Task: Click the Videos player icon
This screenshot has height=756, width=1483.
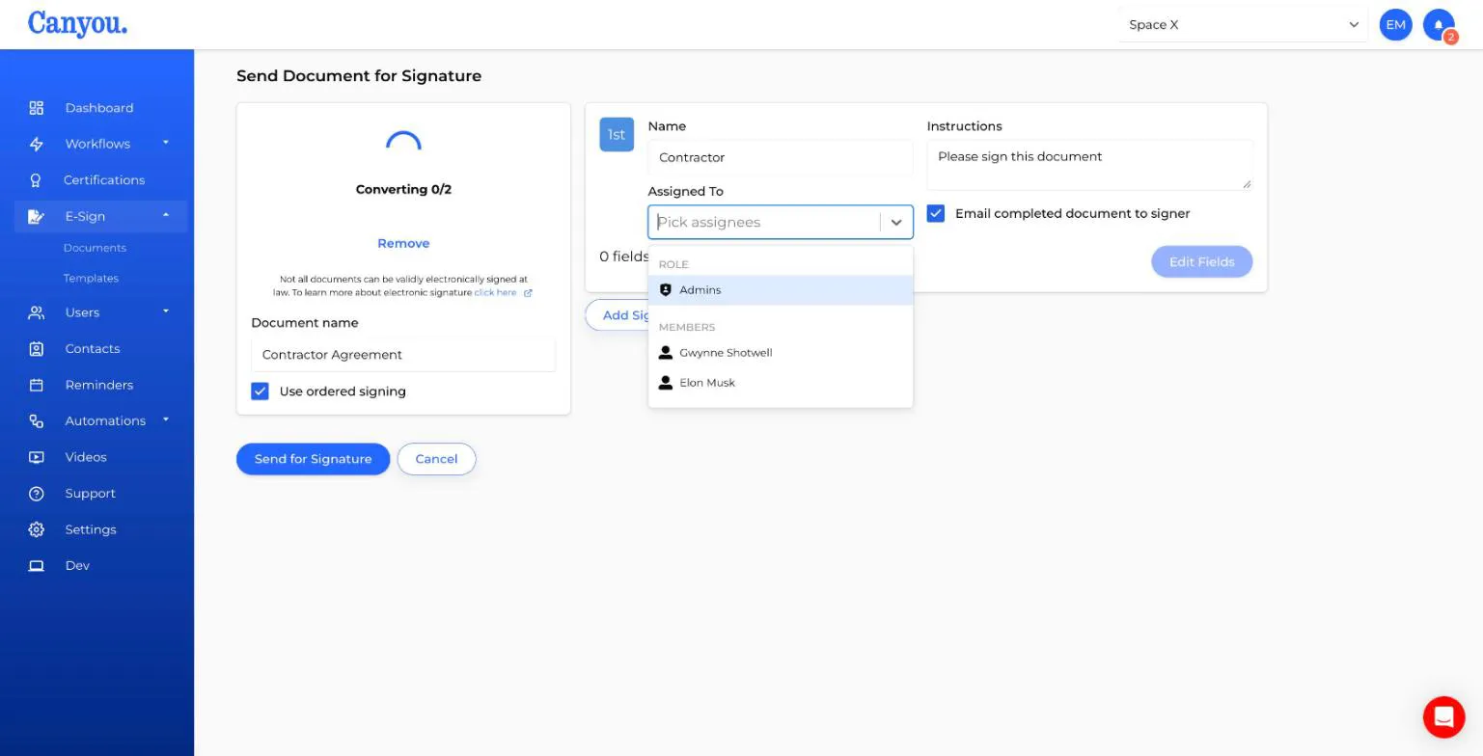Action: (37, 457)
